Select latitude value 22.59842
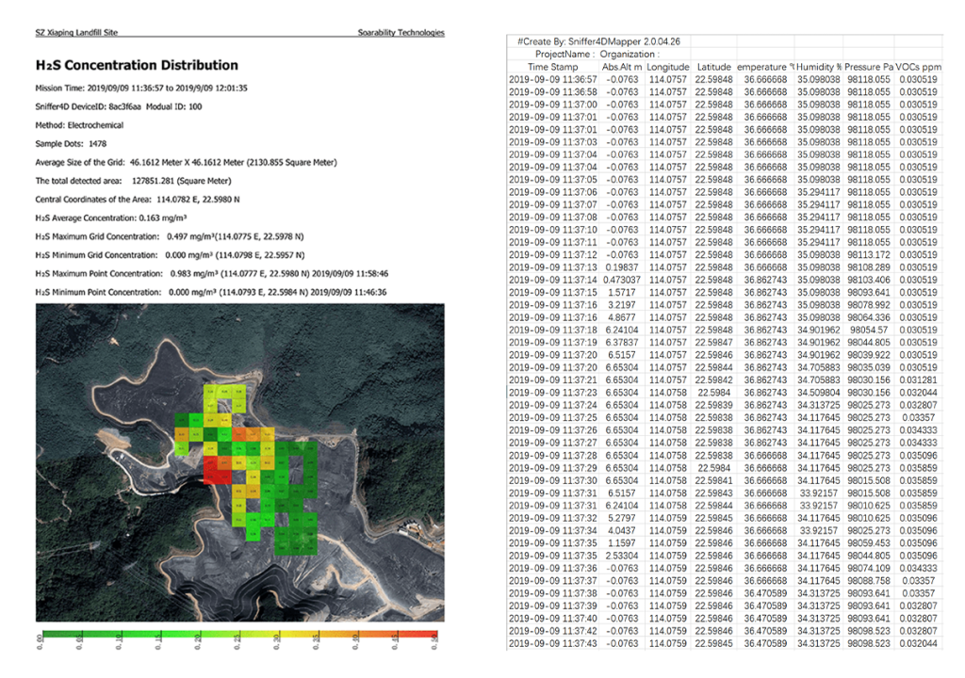 point(714,379)
